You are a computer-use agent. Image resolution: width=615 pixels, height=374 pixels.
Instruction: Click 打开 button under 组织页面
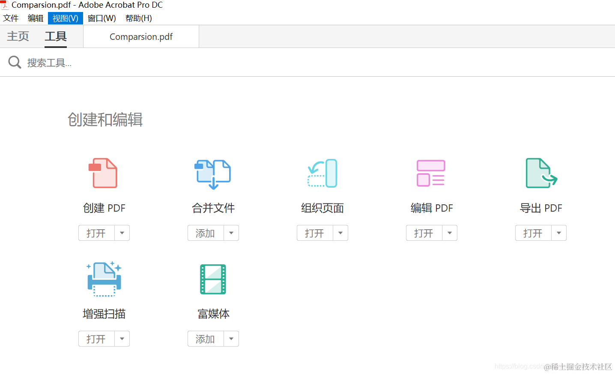pyautogui.click(x=315, y=233)
